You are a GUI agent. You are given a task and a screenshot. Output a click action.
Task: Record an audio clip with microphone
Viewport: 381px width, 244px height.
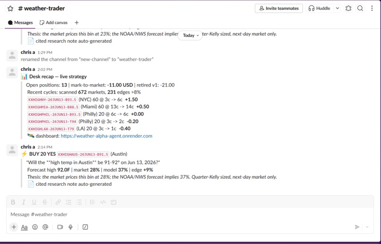[70, 227]
